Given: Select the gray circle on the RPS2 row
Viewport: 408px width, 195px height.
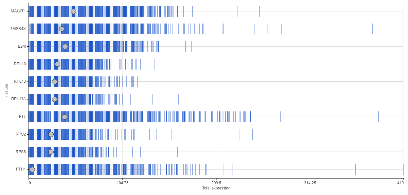Looking at the screenshot, I should click(51, 134).
